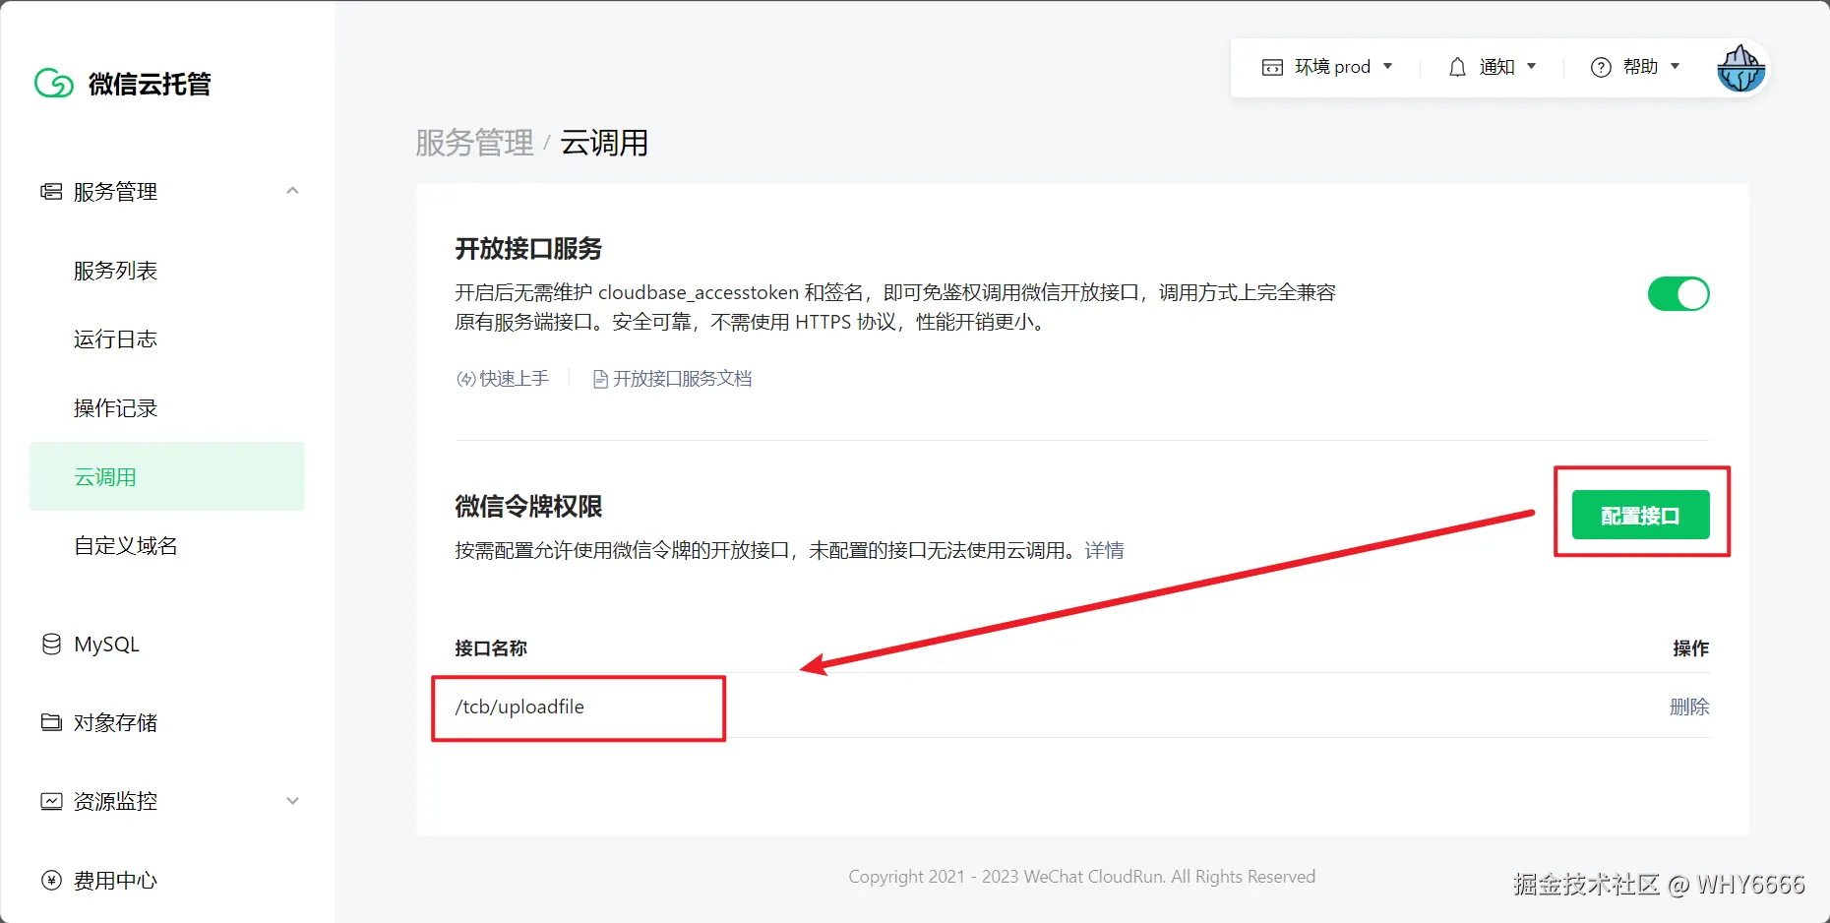Click the 费用中心 yen icon

51,880
